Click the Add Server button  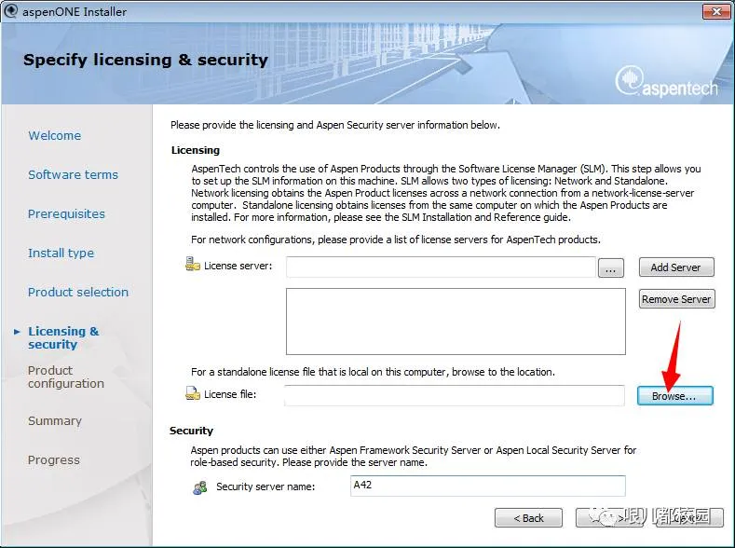(676, 267)
